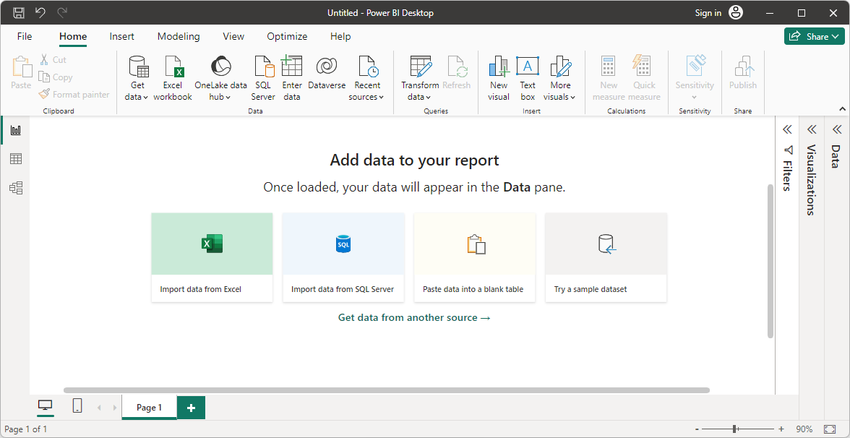Click the previous page arrow
The height and width of the screenshot is (438, 850).
(98, 408)
